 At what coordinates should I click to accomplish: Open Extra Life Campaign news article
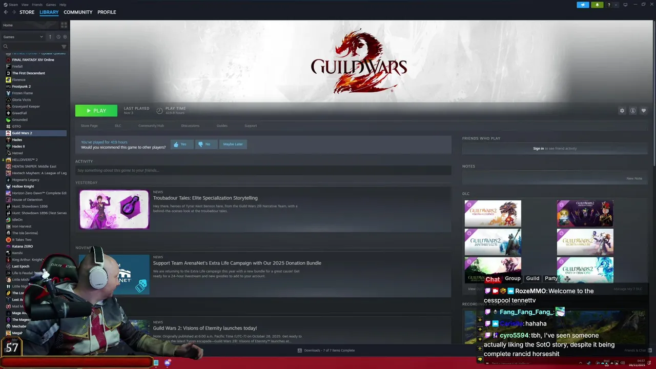pos(237,263)
